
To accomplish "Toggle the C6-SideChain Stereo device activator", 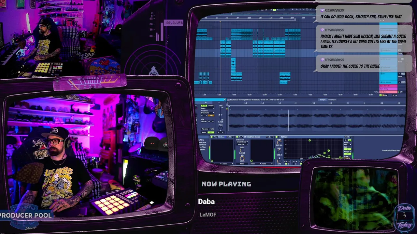I will (x=237, y=137).
